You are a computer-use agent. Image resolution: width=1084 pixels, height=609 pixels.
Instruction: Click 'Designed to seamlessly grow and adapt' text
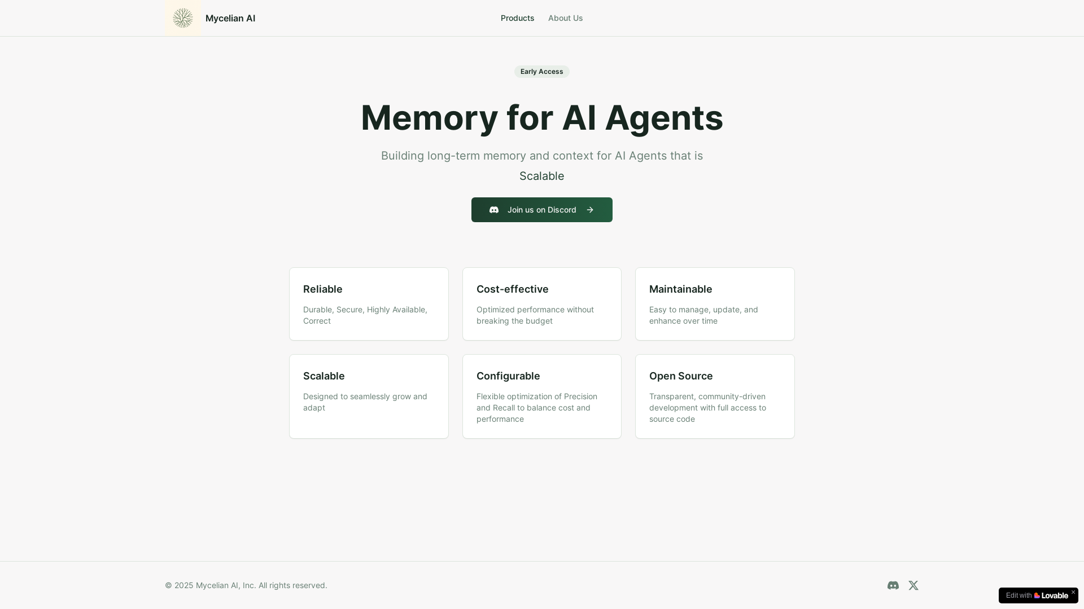pos(365,402)
